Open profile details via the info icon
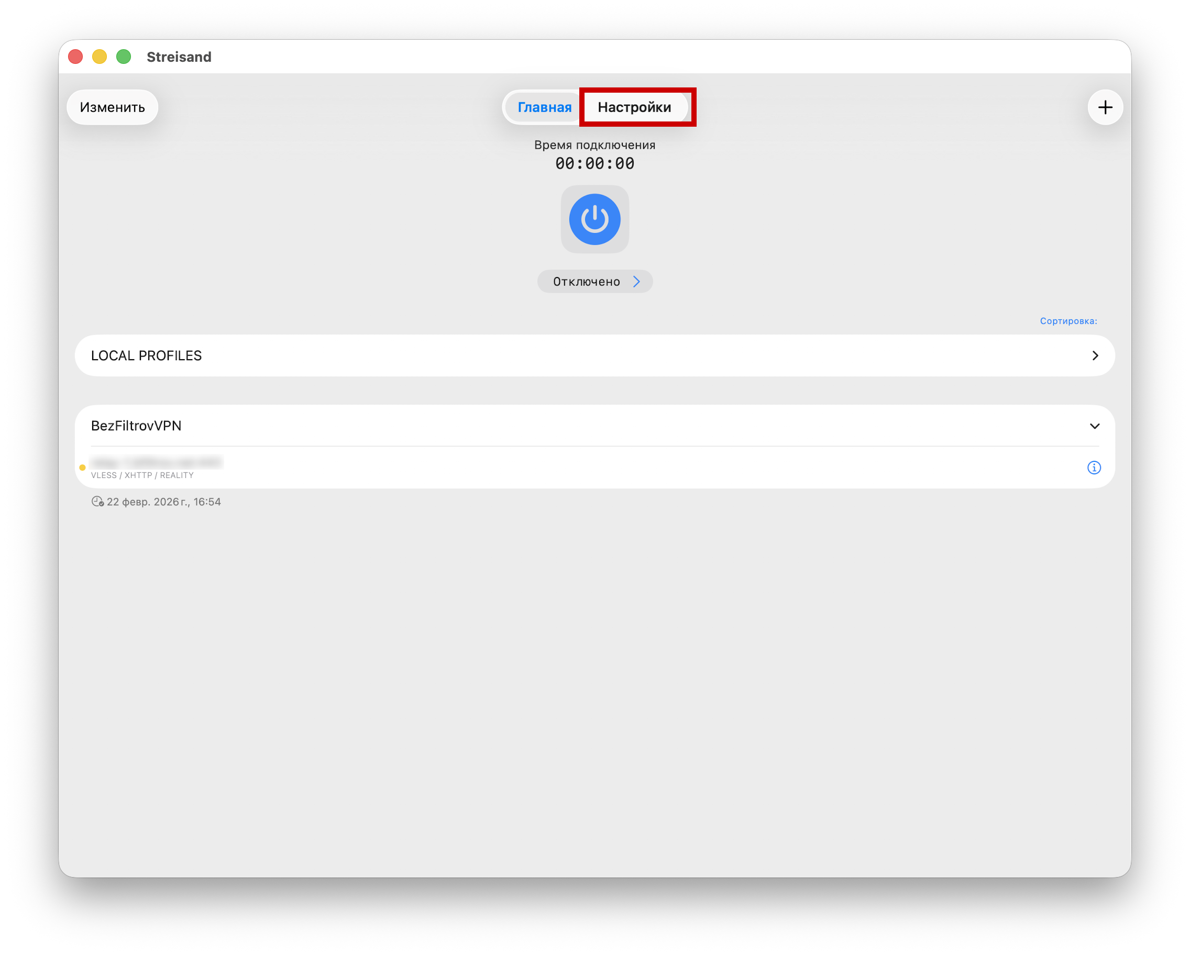 click(1095, 468)
